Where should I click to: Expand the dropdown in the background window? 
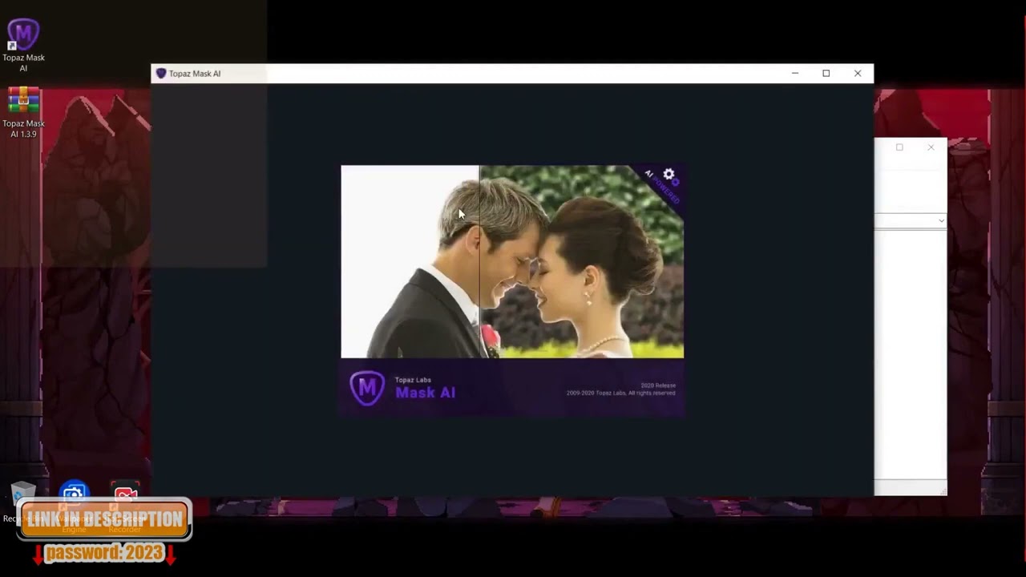pyautogui.click(x=942, y=220)
